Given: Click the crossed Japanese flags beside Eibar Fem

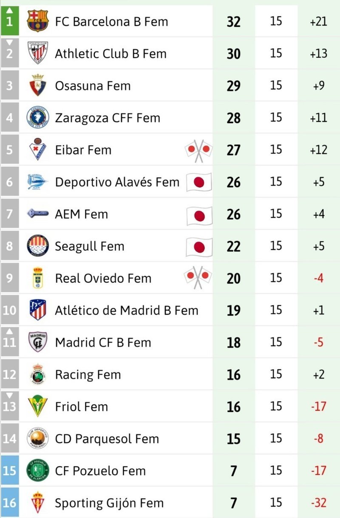Looking at the screenshot, I should pos(199,151).
